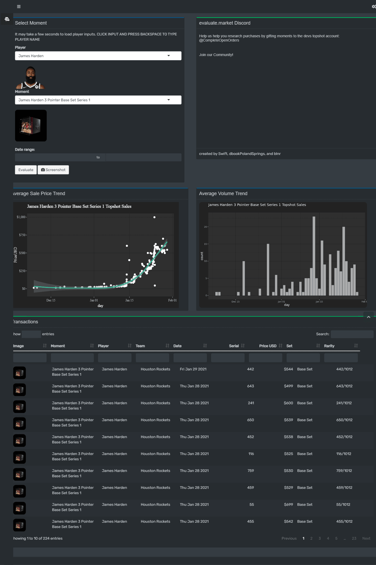Click the Screenshot button

point(53,170)
